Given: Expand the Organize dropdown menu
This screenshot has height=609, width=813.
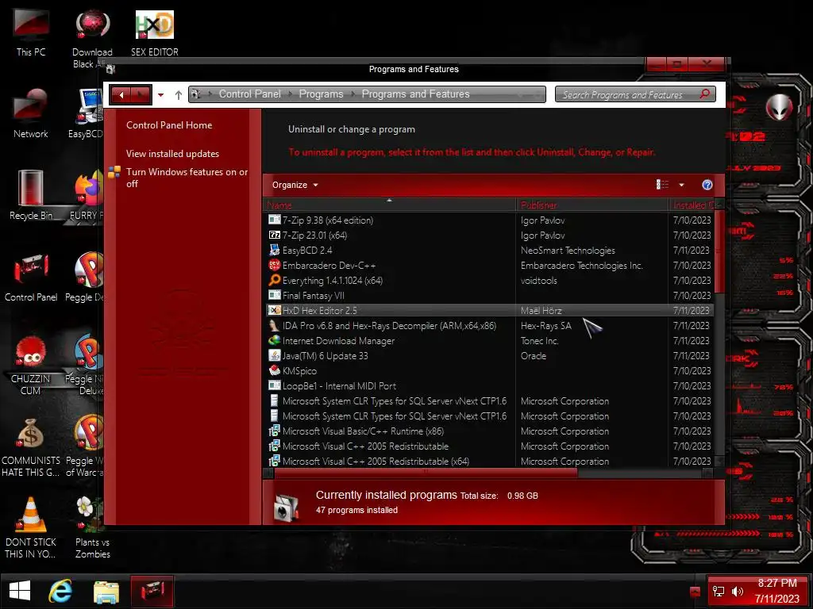Looking at the screenshot, I should (x=295, y=185).
